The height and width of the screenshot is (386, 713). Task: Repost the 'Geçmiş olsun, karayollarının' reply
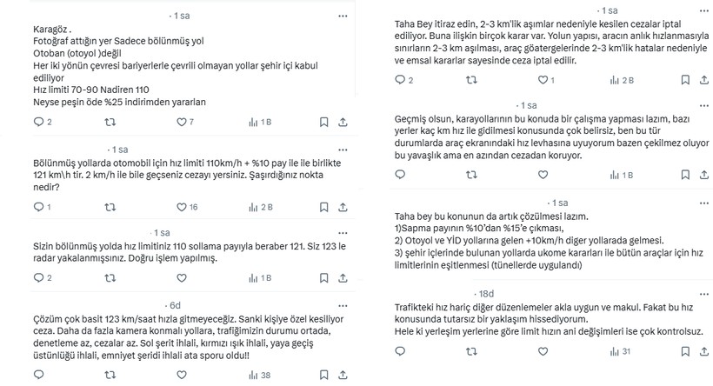coord(472,173)
